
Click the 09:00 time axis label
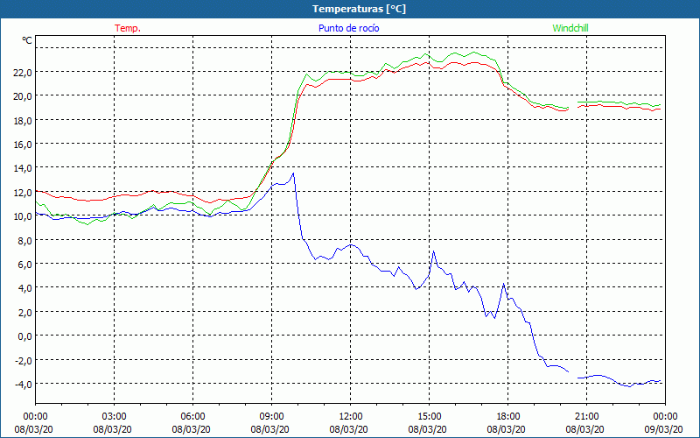click(x=271, y=417)
